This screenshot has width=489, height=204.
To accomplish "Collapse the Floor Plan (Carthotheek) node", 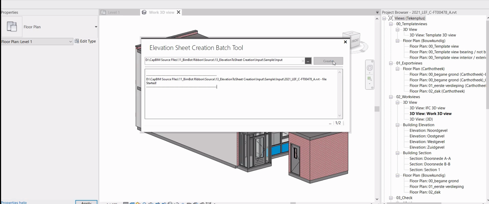I will coord(397,69).
